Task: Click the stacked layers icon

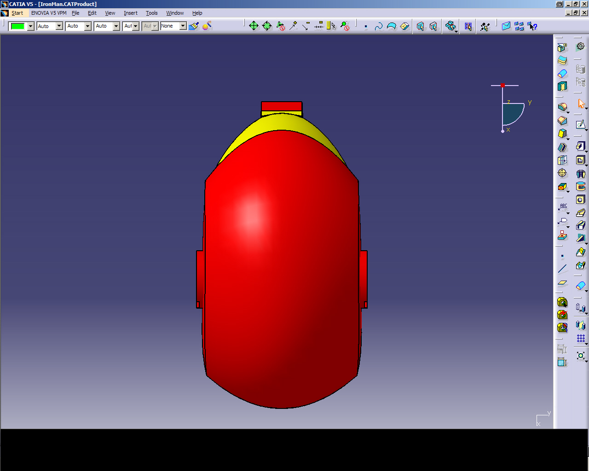Action: click(562, 60)
